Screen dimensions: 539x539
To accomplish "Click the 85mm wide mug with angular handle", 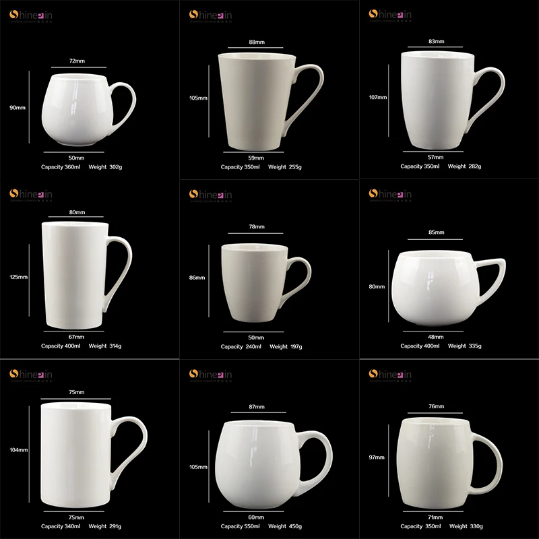I will click(x=449, y=288).
